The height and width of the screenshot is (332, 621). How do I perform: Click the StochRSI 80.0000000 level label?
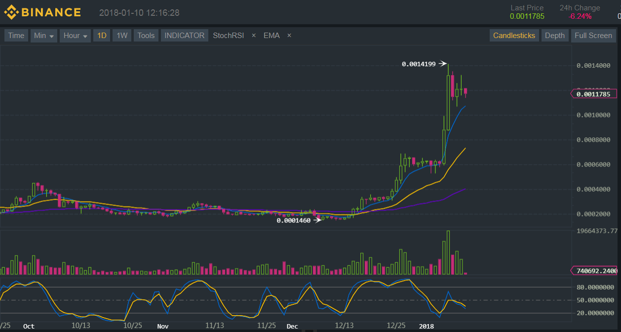[x=595, y=287]
